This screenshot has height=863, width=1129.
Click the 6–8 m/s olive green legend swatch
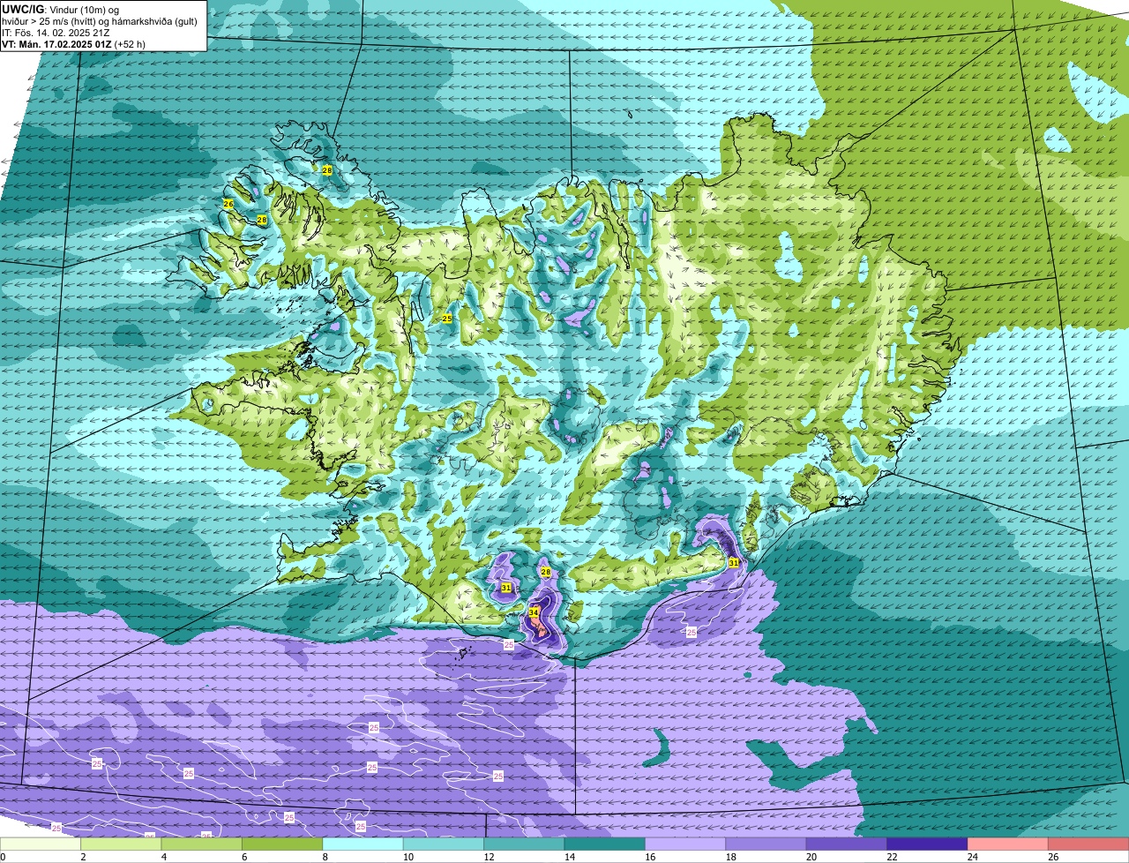(282, 844)
